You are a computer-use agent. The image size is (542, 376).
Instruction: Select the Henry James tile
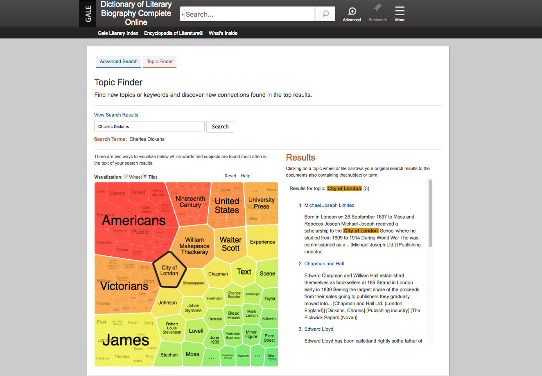[158, 192]
